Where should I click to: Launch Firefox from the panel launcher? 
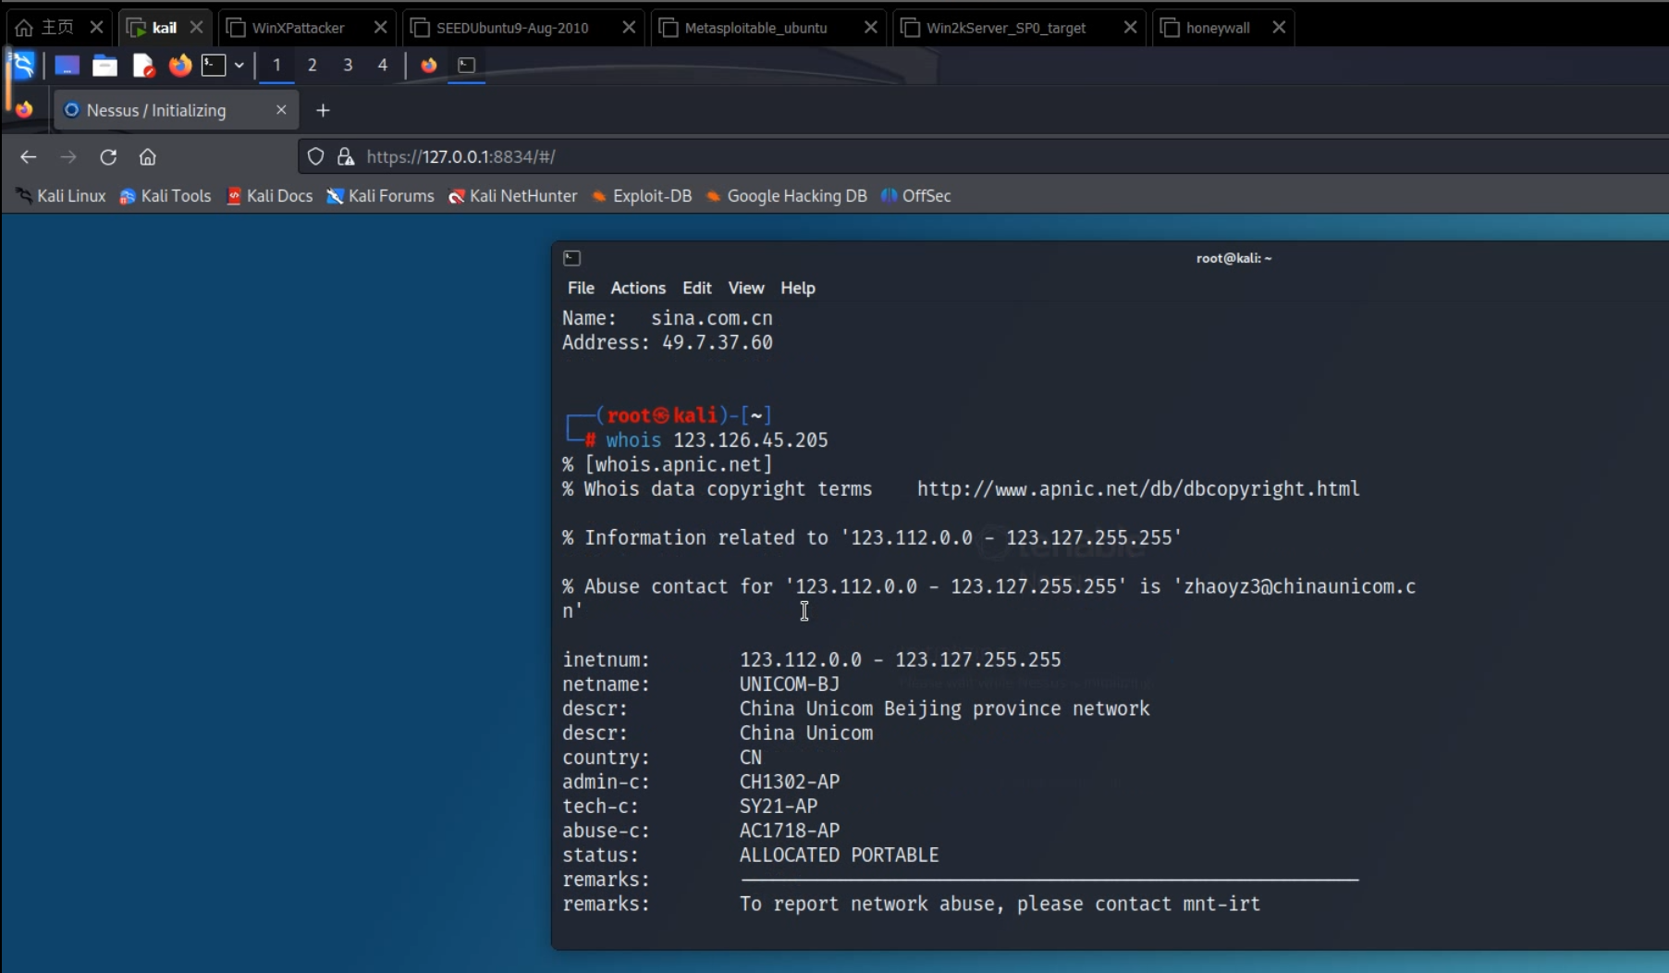click(179, 65)
